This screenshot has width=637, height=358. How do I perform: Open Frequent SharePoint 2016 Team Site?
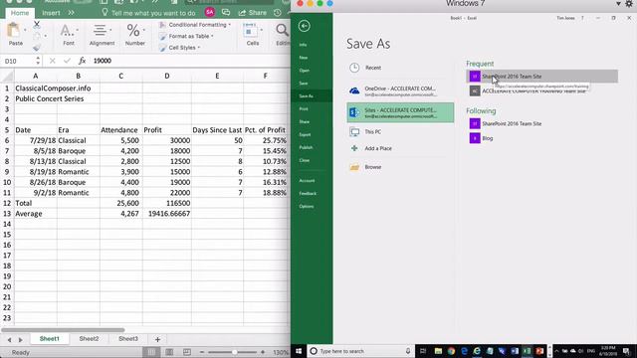[x=541, y=77]
